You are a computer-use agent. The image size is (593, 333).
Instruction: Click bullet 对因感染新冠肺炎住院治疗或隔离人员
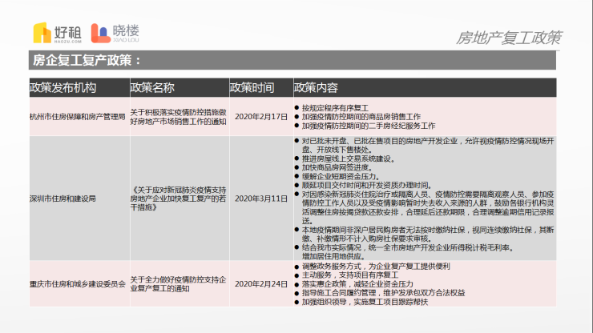[428, 207]
